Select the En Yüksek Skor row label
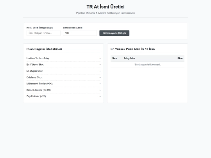The width and height of the screenshot is (211, 158). [x=35, y=64]
